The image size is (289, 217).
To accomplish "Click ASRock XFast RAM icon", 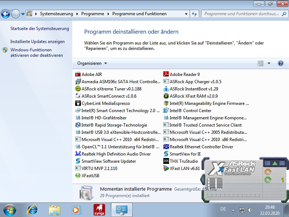I will coord(166,96).
